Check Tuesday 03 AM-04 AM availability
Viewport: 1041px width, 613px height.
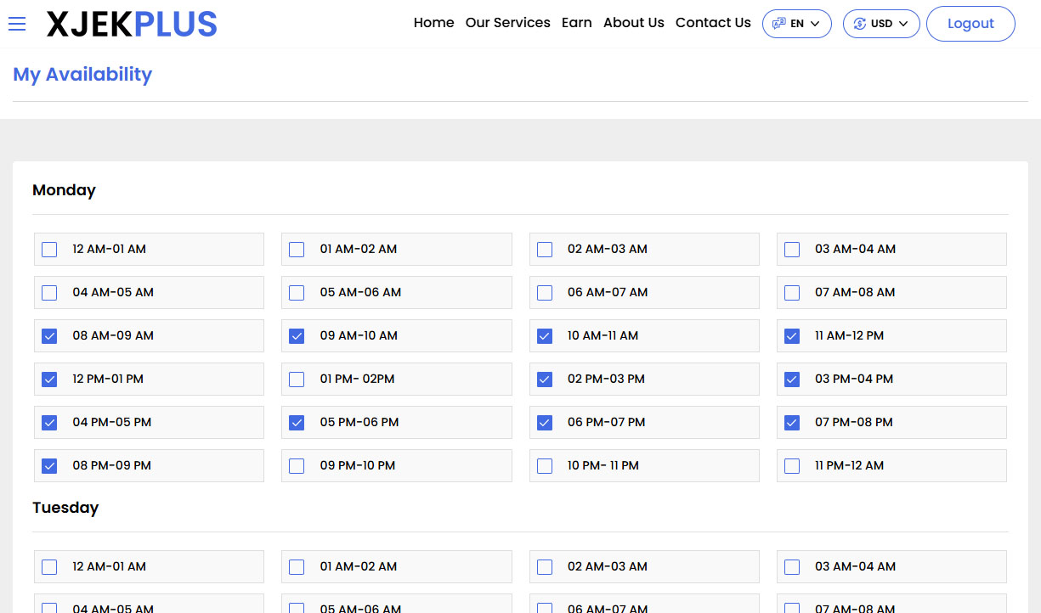click(791, 566)
